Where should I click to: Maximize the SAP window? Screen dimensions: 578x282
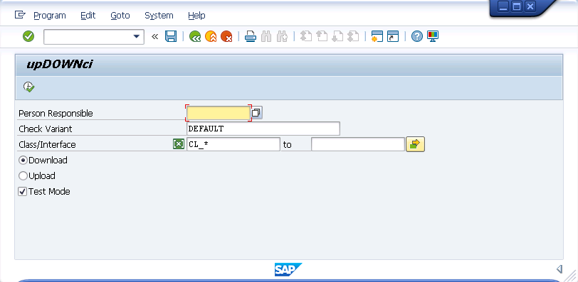tap(517, 6)
